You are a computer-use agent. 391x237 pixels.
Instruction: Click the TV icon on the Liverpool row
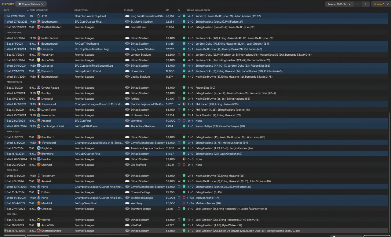pos(179,99)
